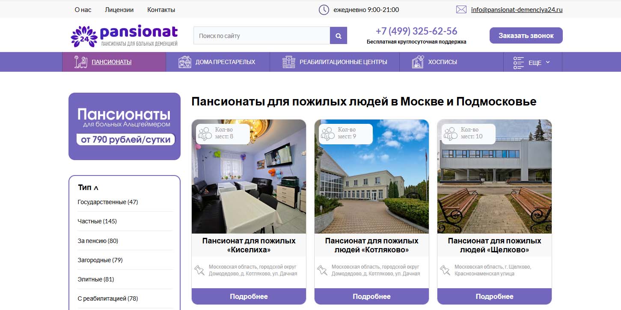The width and height of the screenshot is (621, 310).
Task: Click the info@pansionat-demenciya24.ru email link
Action: pyautogui.click(x=517, y=9)
